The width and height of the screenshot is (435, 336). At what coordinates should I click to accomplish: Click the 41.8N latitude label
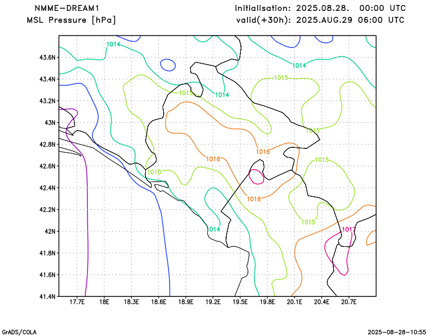47,253
